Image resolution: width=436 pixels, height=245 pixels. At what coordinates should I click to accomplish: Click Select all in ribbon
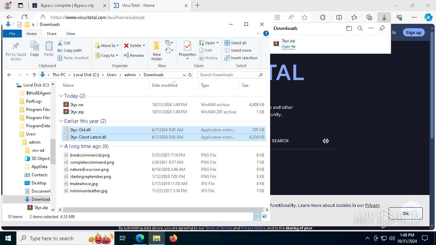click(x=235, y=43)
